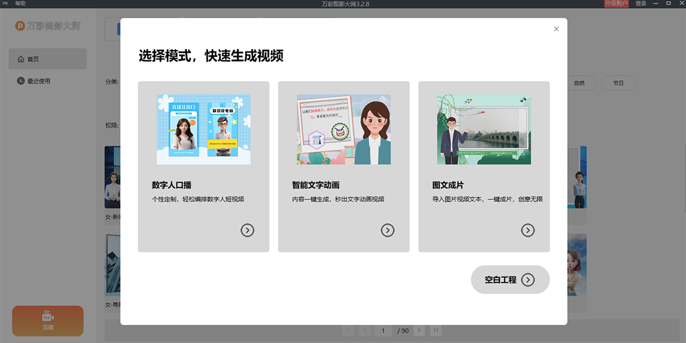
Task: Click the 数字人口播 title text
Action: point(171,185)
